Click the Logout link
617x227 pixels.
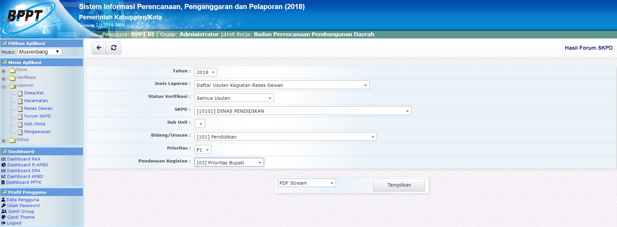pos(14,223)
